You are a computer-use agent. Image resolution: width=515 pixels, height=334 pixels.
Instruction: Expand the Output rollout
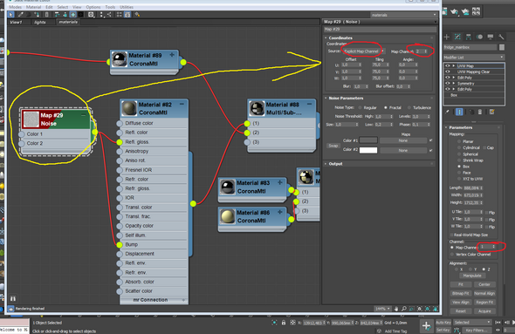tap(336, 164)
